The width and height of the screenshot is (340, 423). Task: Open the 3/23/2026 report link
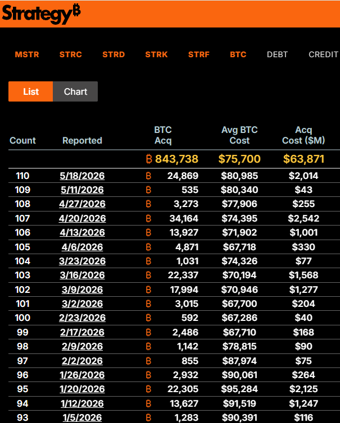coord(82,261)
